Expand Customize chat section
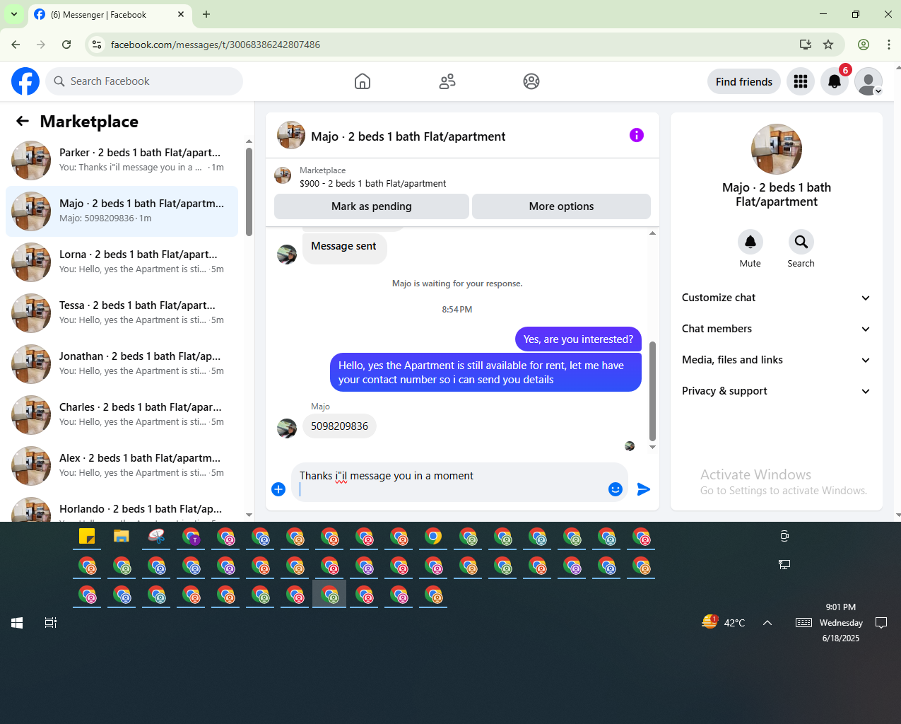This screenshot has width=901, height=724. coord(776,298)
